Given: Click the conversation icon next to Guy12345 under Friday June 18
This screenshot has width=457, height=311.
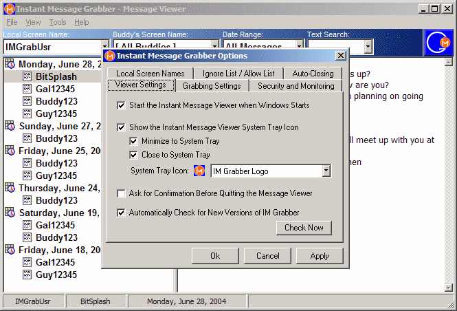Looking at the screenshot, I should pos(27,275).
